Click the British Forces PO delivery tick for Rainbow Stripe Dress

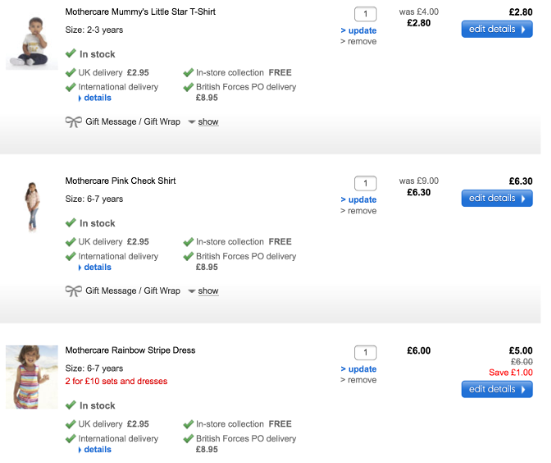(x=188, y=439)
